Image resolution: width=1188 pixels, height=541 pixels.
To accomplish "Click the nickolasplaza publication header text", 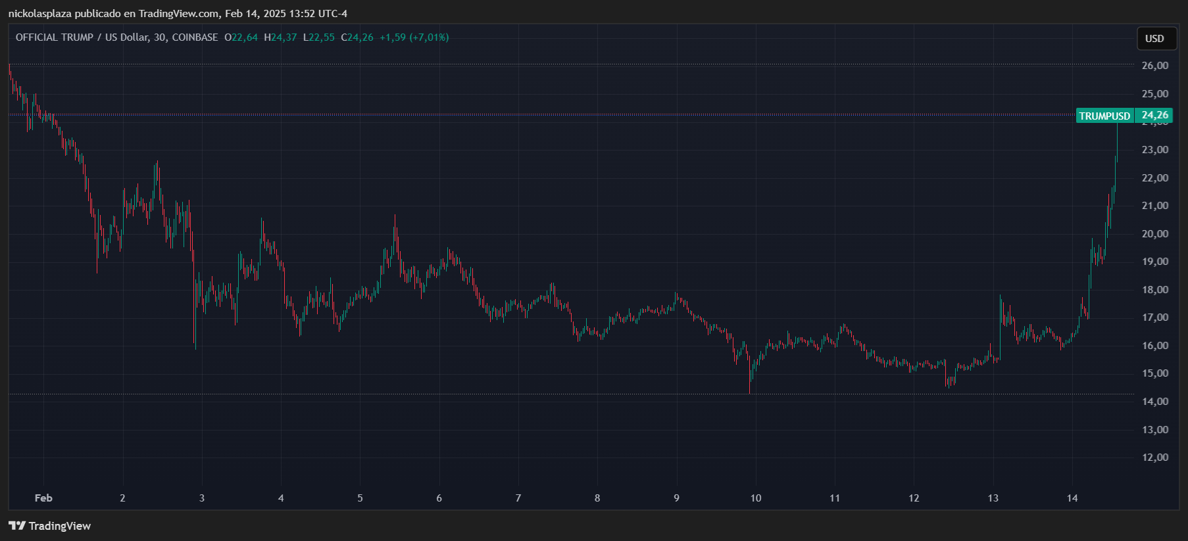I will click(x=178, y=13).
